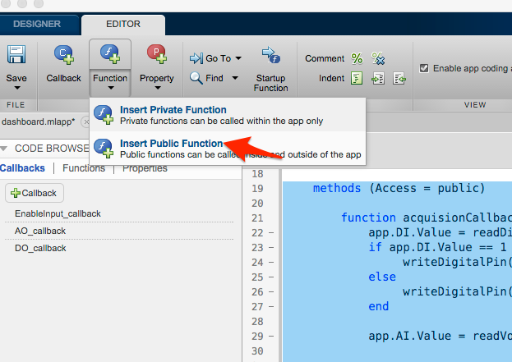The image size is (512, 362).
Task: Click the Startup Function icon
Action: click(x=271, y=55)
